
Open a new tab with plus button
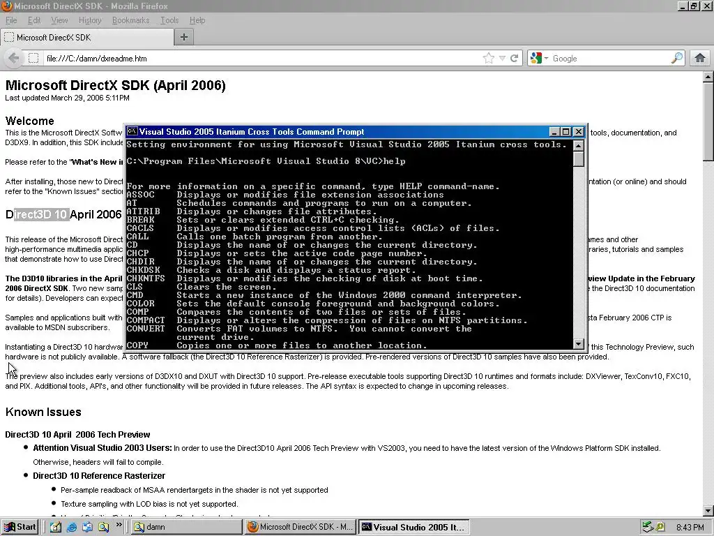point(184,38)
